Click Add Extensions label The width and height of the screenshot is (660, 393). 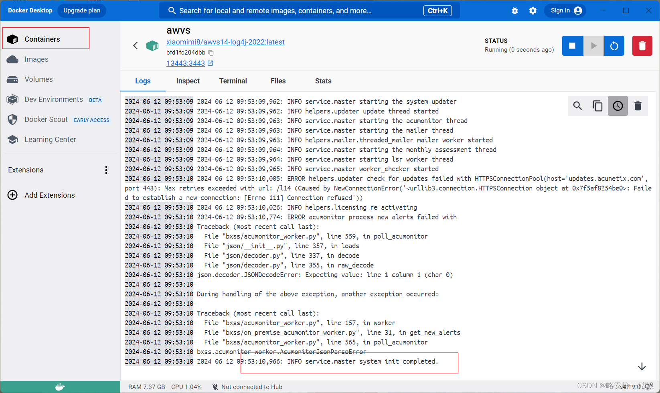[x=50, y=195]
